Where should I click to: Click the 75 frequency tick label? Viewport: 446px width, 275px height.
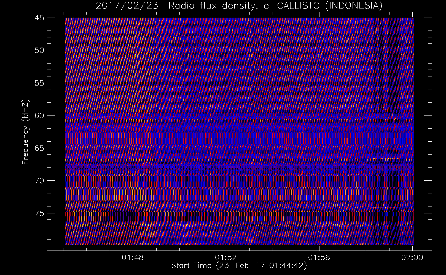(39, 213)
